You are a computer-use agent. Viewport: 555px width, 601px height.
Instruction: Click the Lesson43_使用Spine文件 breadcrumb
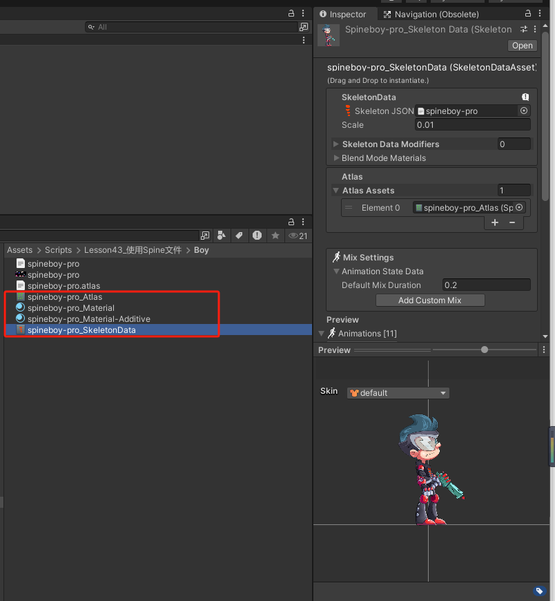133,250
